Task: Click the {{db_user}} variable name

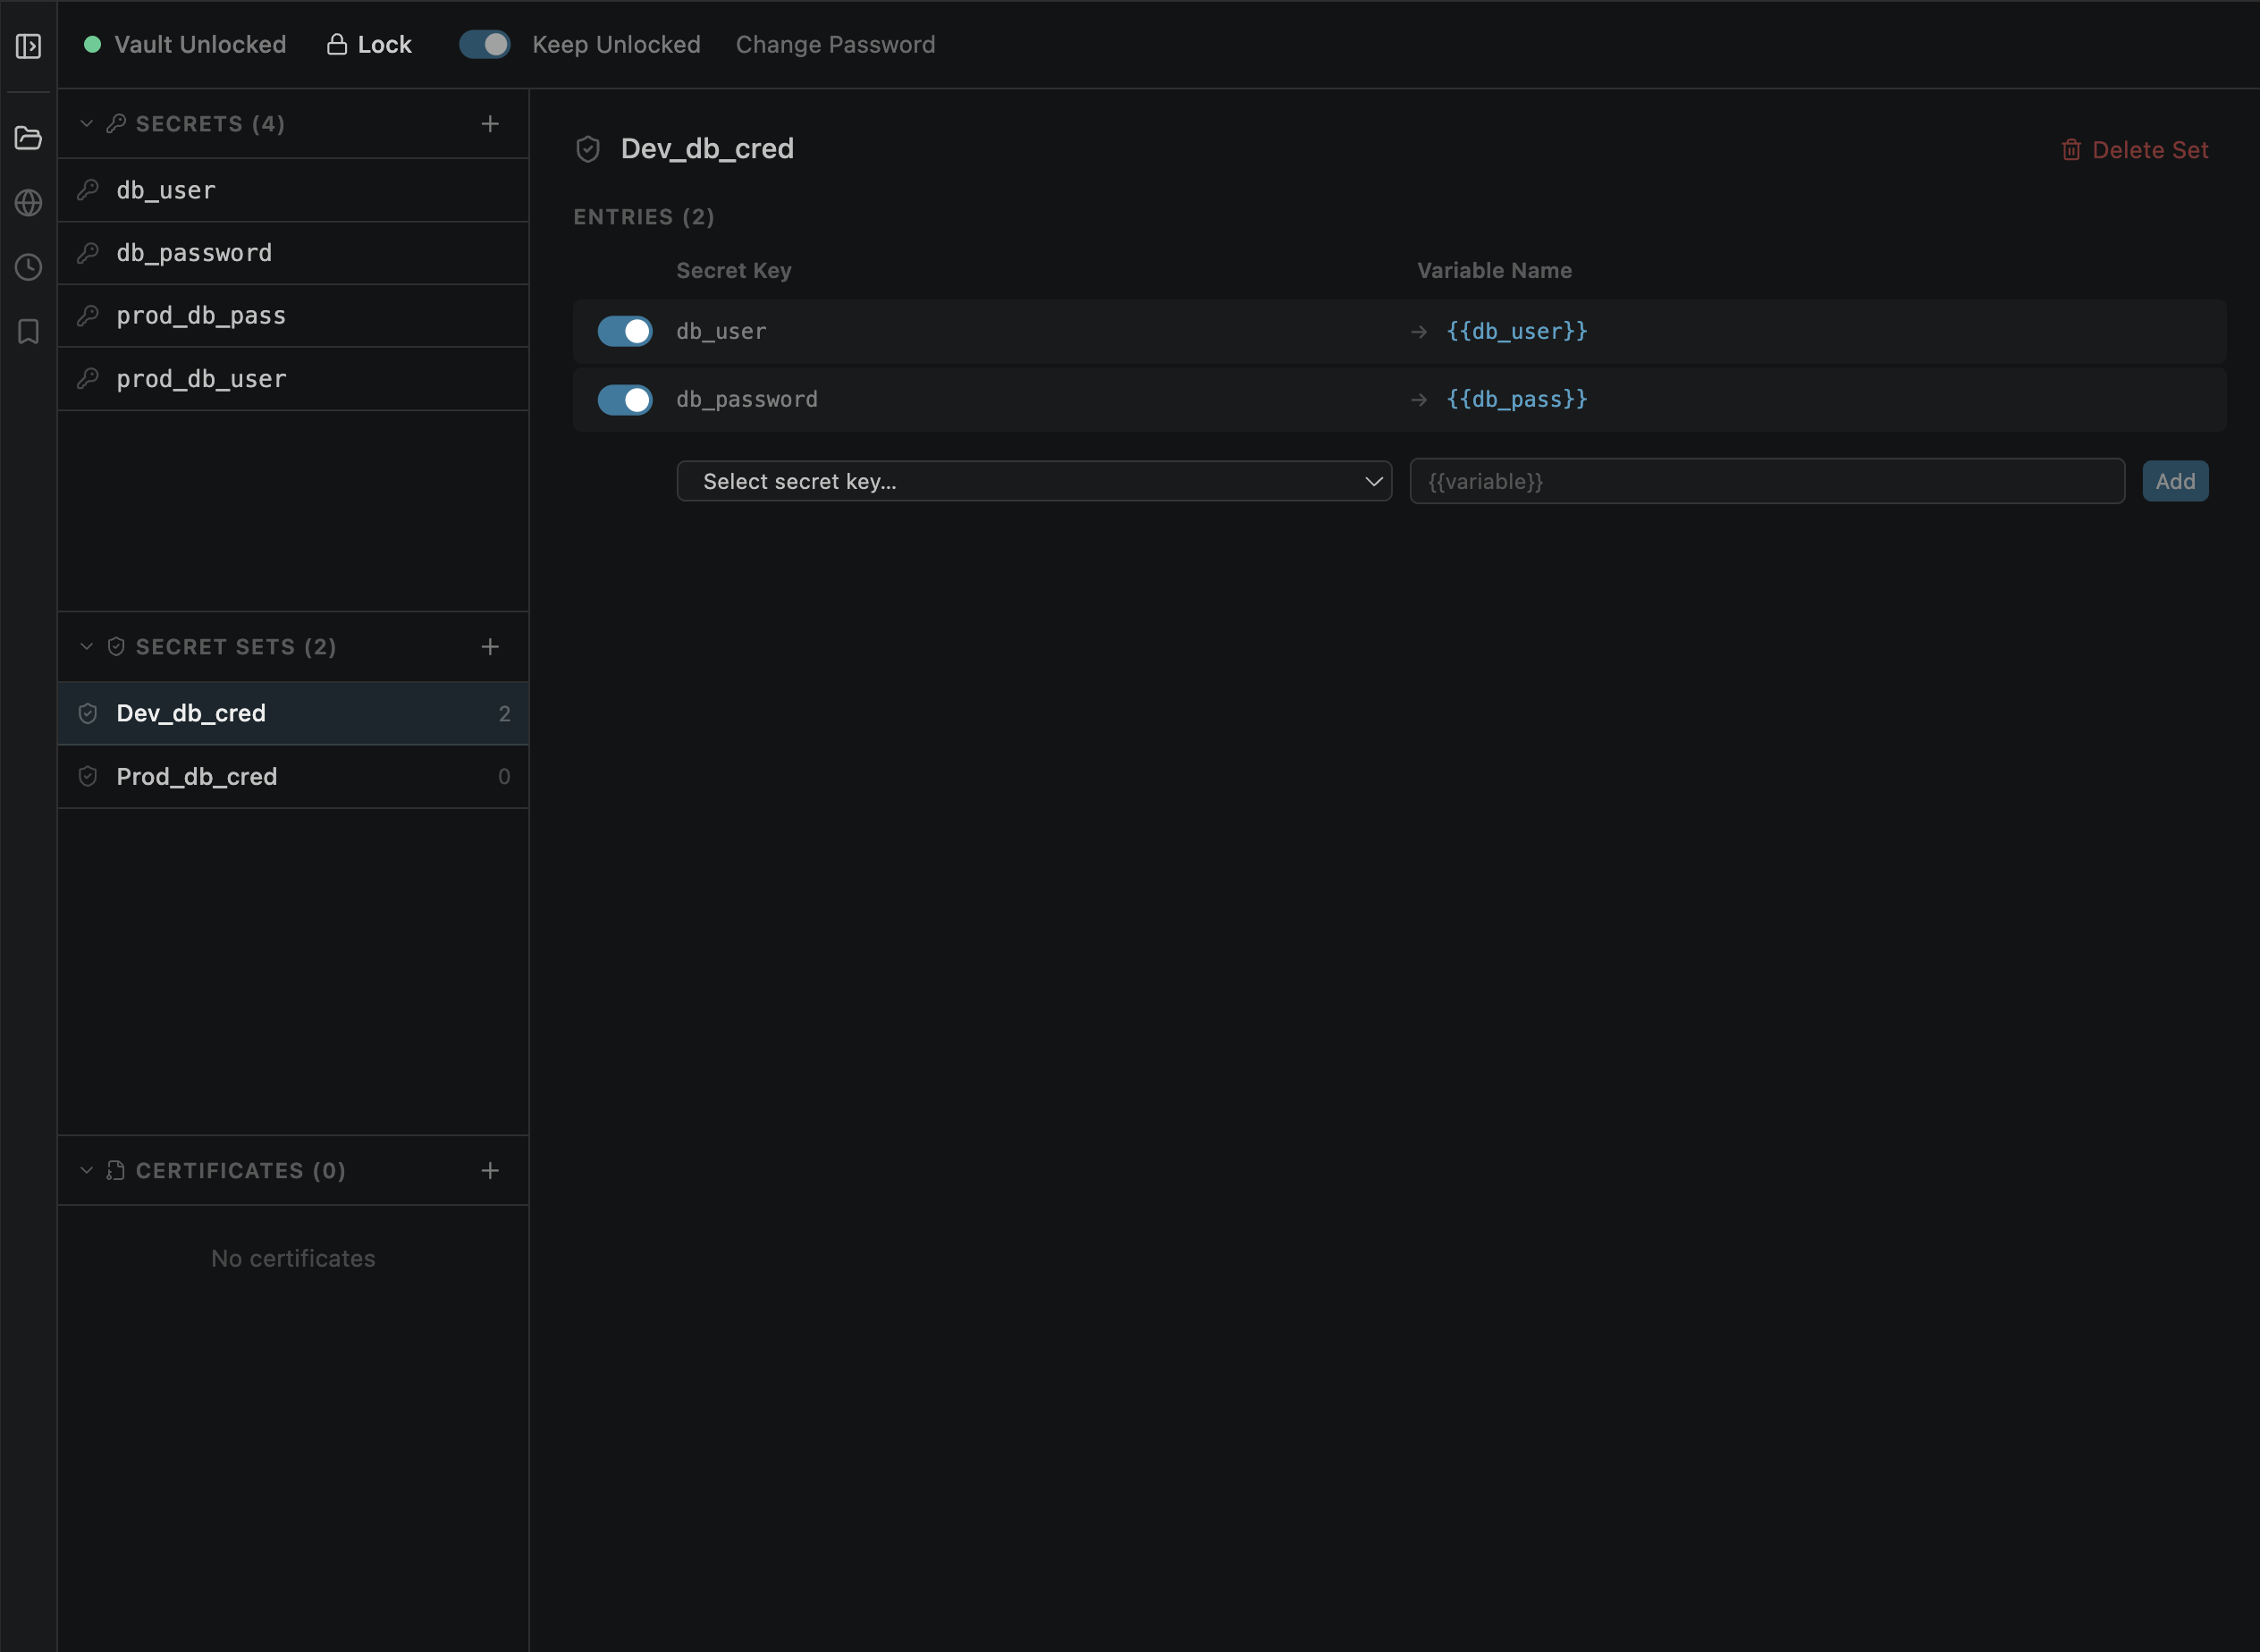Action: pos(1517,331)
